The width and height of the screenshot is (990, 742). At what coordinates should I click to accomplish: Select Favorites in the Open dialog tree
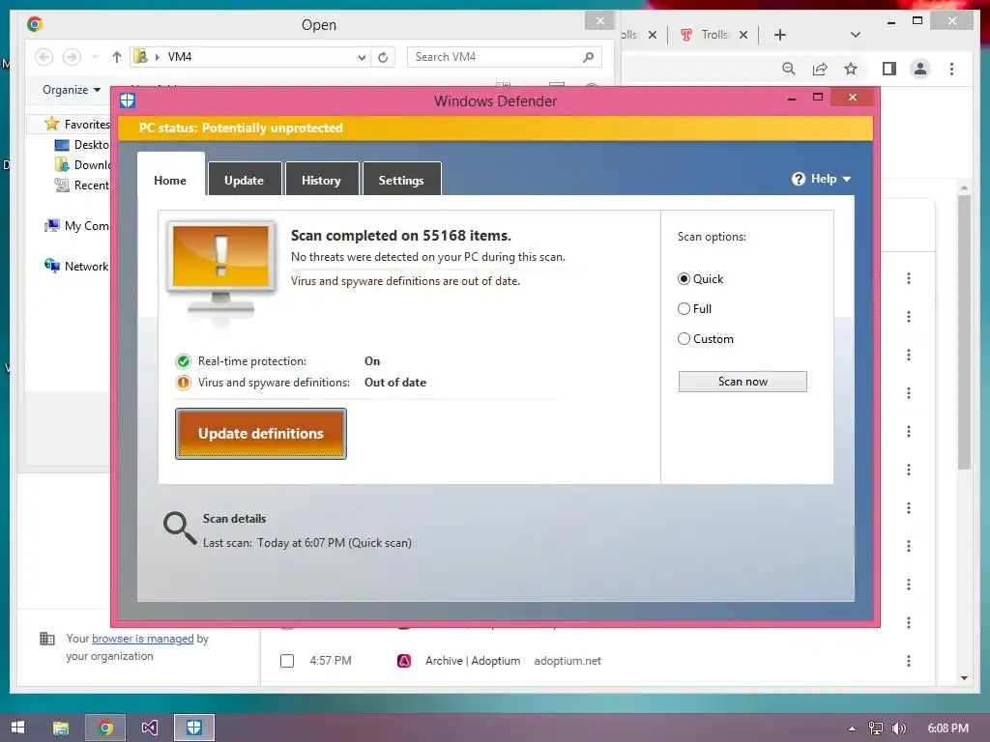[79, 125]
